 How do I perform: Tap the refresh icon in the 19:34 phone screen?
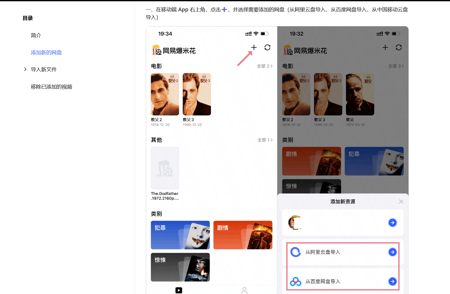(267, 47)
